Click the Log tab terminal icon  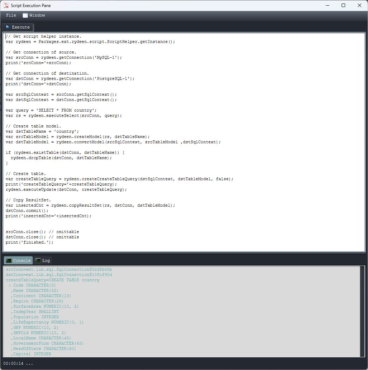(x=38, y=261)
